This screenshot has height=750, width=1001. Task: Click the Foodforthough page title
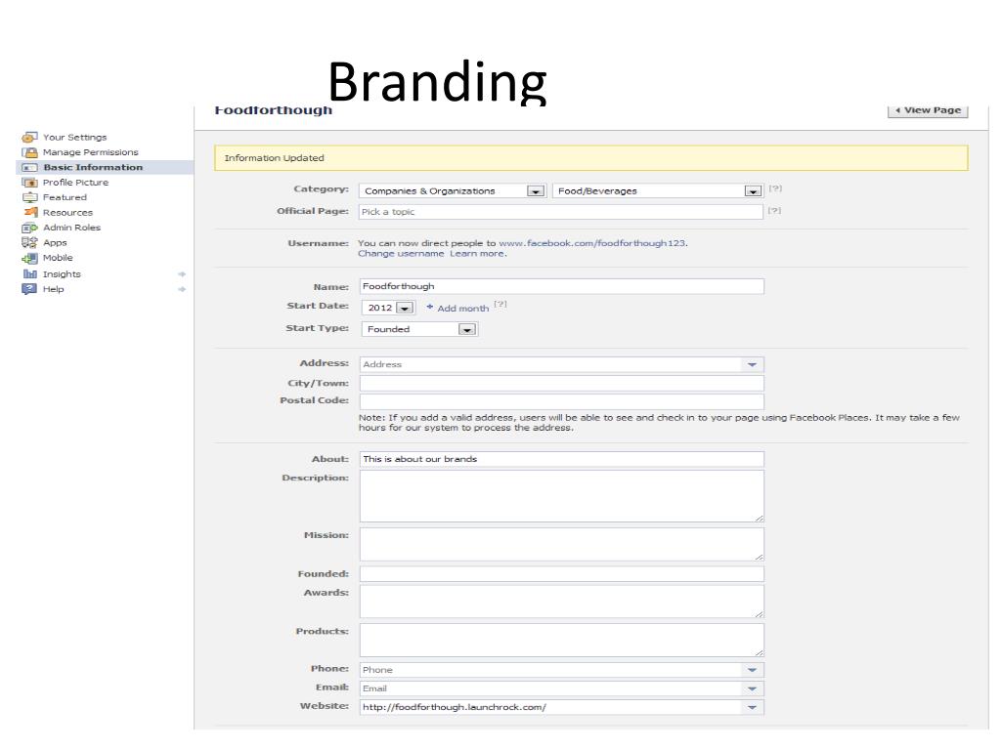[x=274, y=110]
